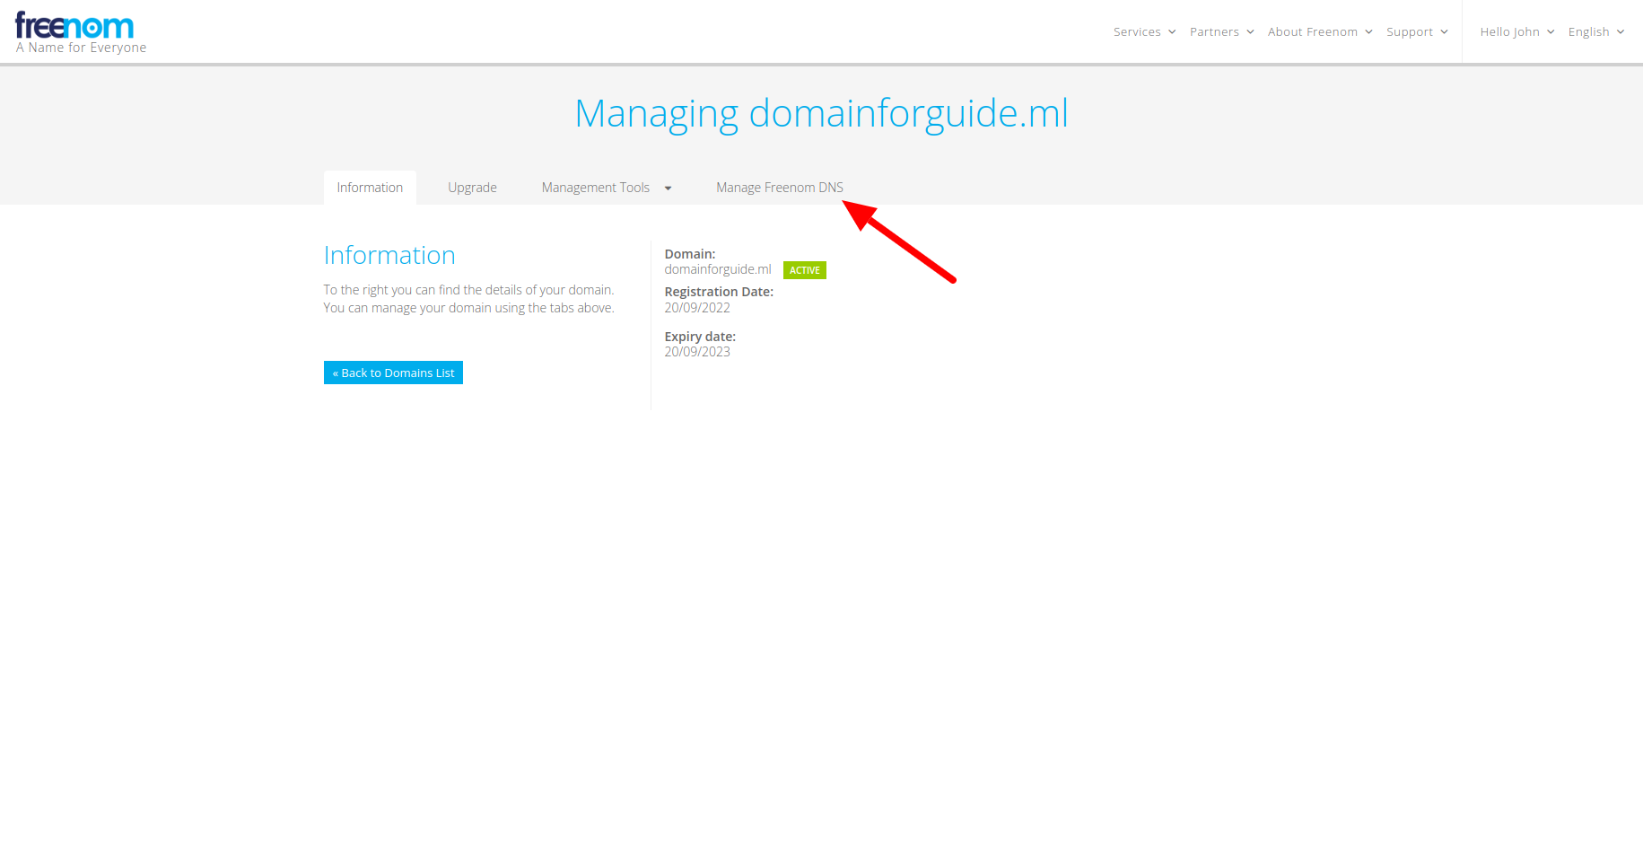This screenshot has width=1643, height=851.
Task: Click the Information section heading
Action: pos(389,255)
